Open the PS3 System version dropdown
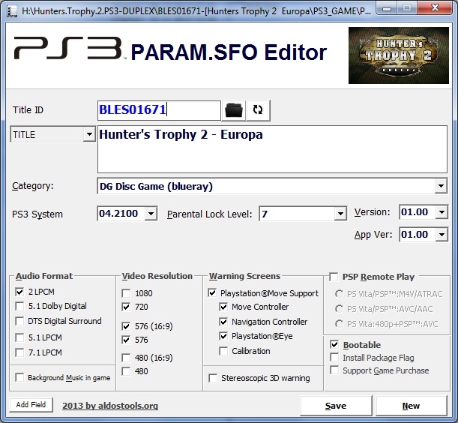 [151, 214]
